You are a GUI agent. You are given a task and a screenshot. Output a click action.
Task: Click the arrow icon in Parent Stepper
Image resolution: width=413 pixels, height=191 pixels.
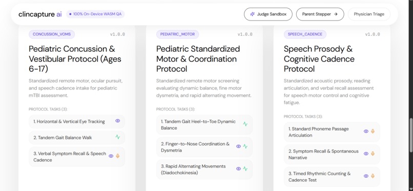(336, 14)
